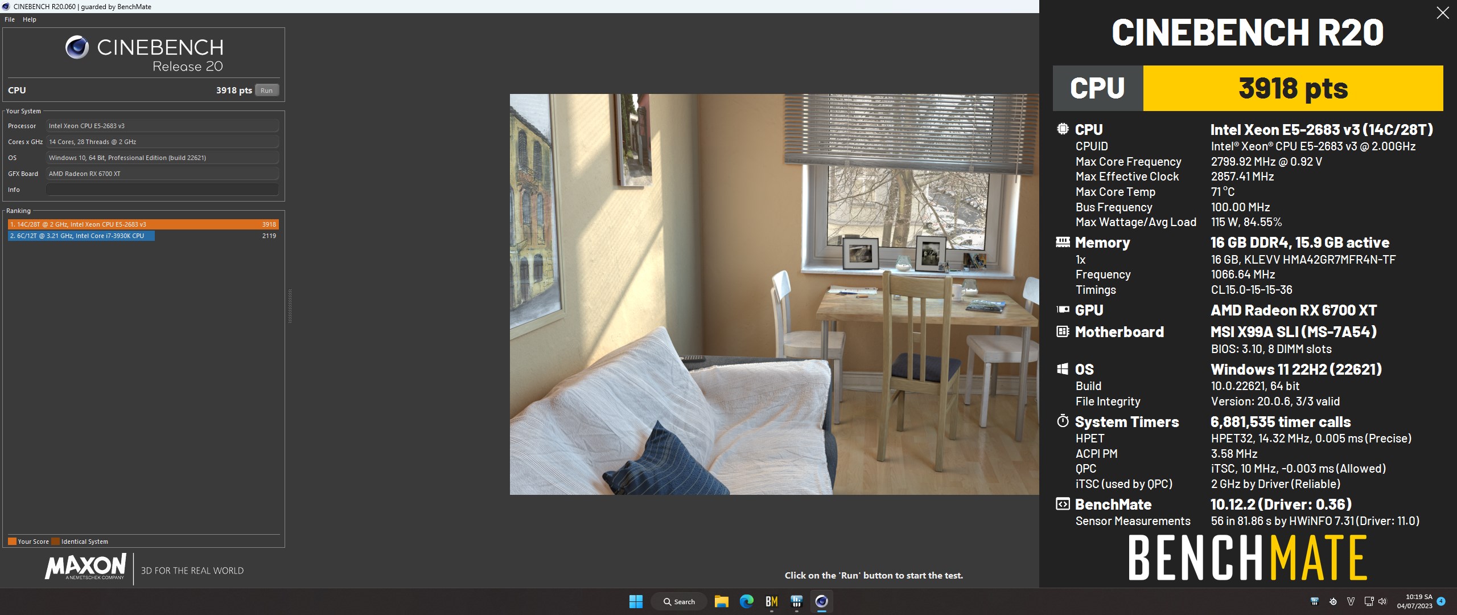Click Version: 20.0.6, 3/3 valid text
The width and height of the screenshot is (1457, 615).
click(1275, 401)
